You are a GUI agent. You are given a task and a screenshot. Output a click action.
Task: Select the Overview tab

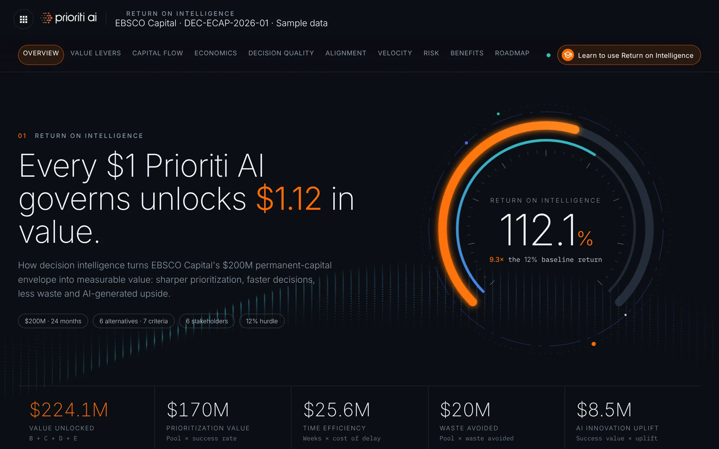[x=41, y=55]
